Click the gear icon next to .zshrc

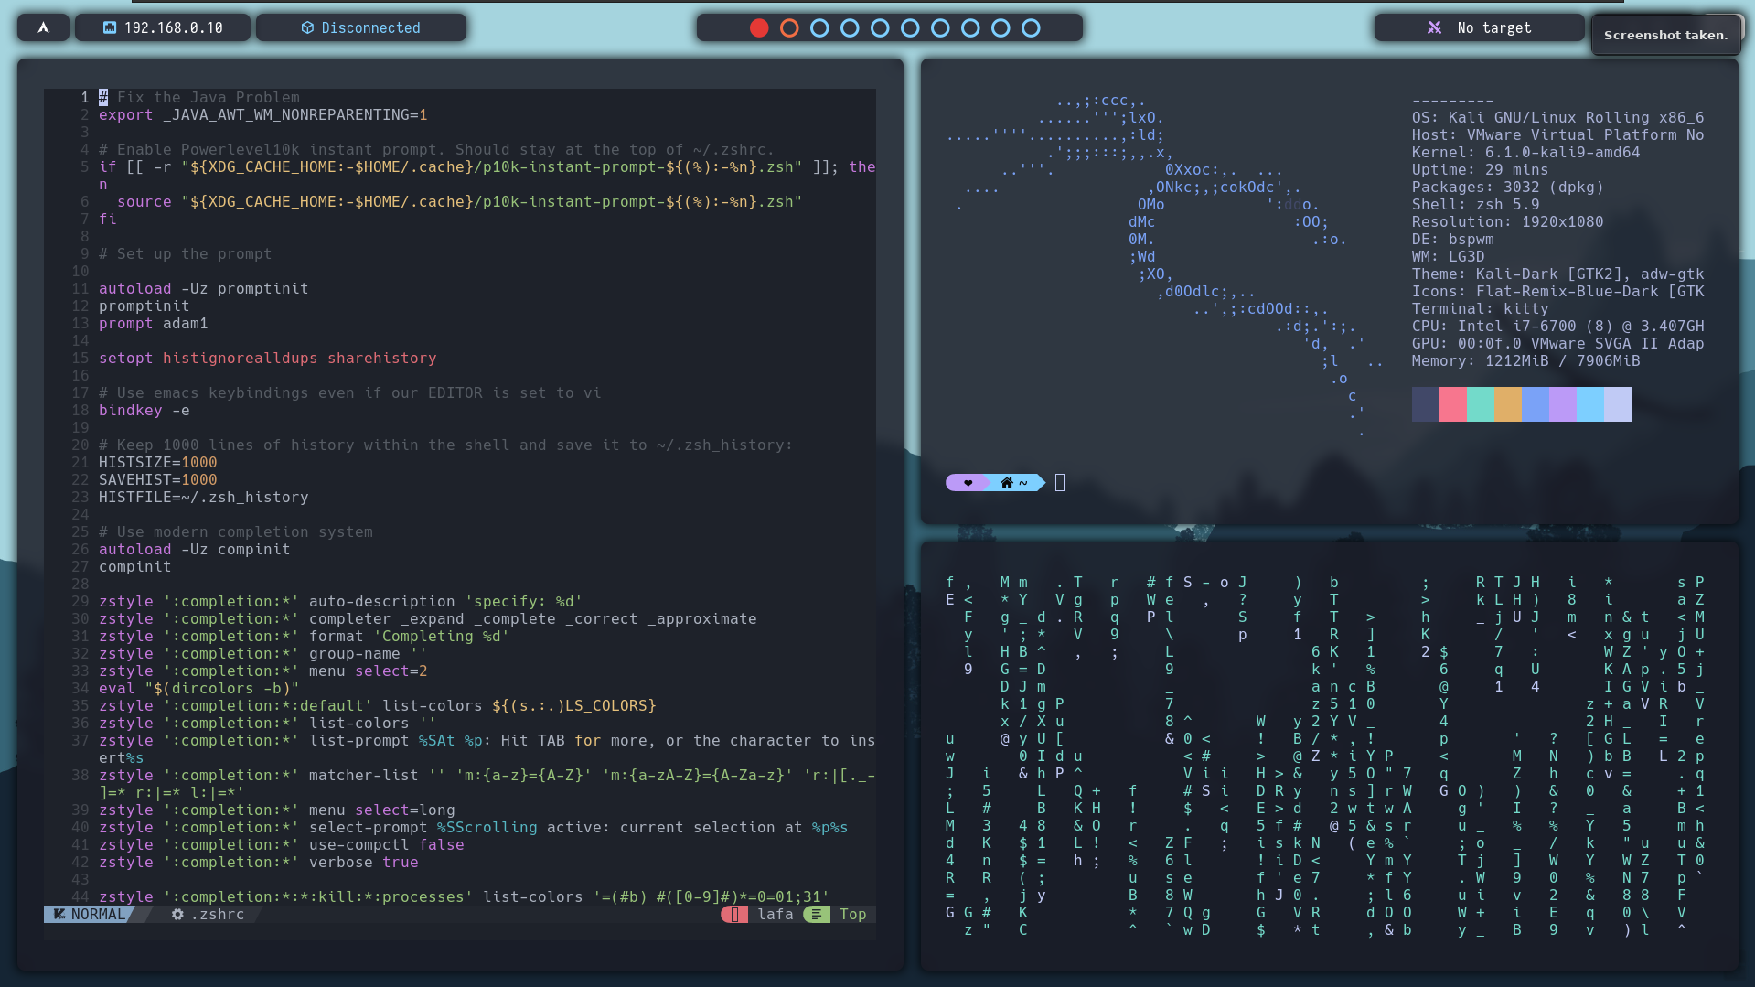tap(177, 914)
